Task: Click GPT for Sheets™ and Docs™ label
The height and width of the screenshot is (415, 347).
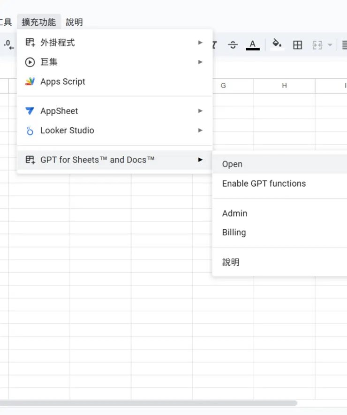Action: coord(98,160)
